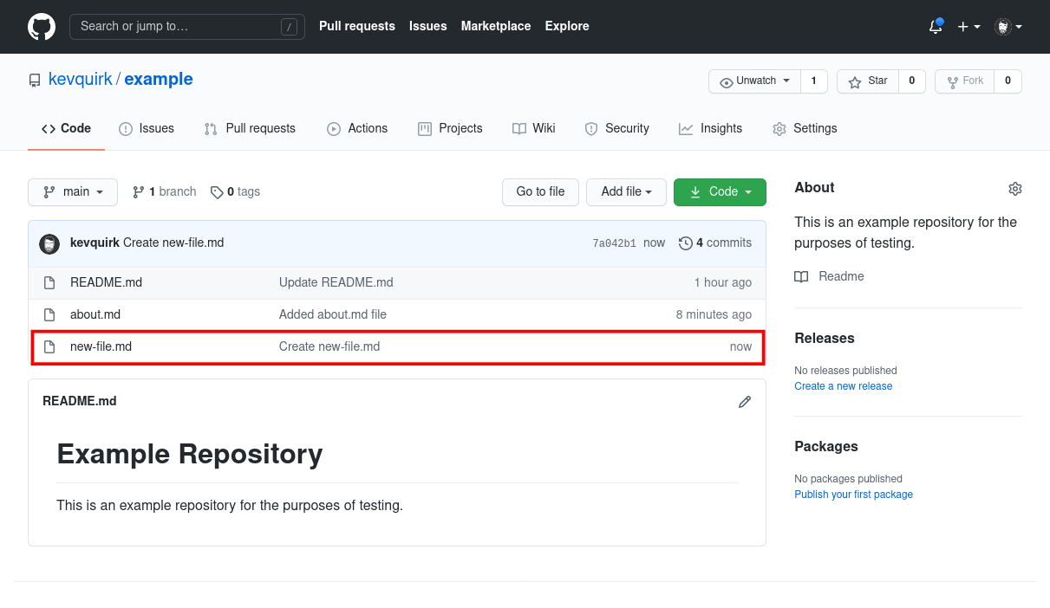Star the repository
Screen dimensions: 1050x608
(x=867, y=81)
